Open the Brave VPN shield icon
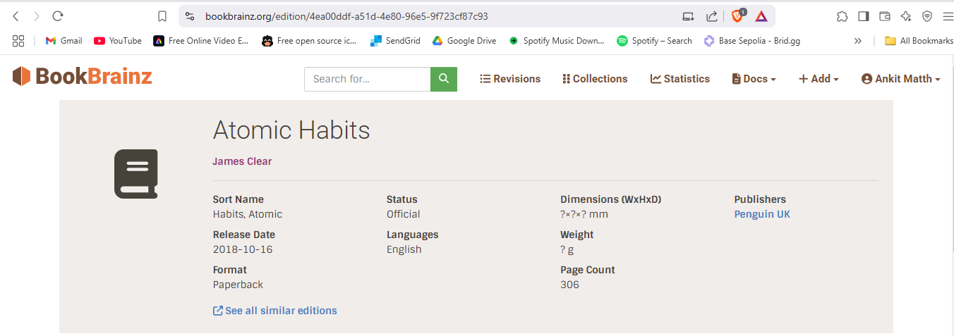Viewport: 954px width, 336px height. click(x=927, y=16)
